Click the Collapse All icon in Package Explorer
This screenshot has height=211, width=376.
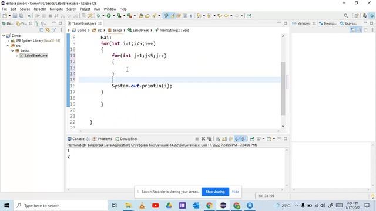(x=42, y=30)
